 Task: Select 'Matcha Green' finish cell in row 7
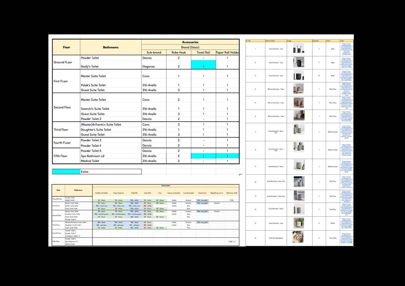click(333, 132)
